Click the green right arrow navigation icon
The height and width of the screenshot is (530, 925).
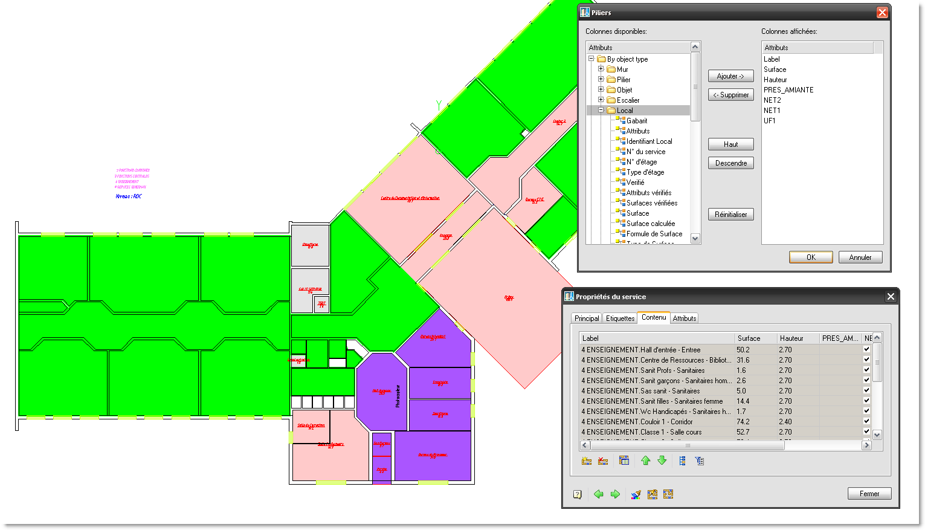click(615, 494)
